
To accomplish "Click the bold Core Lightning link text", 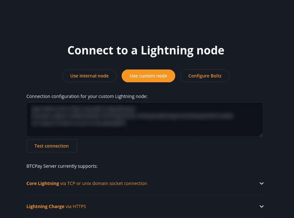I will 43,183.
